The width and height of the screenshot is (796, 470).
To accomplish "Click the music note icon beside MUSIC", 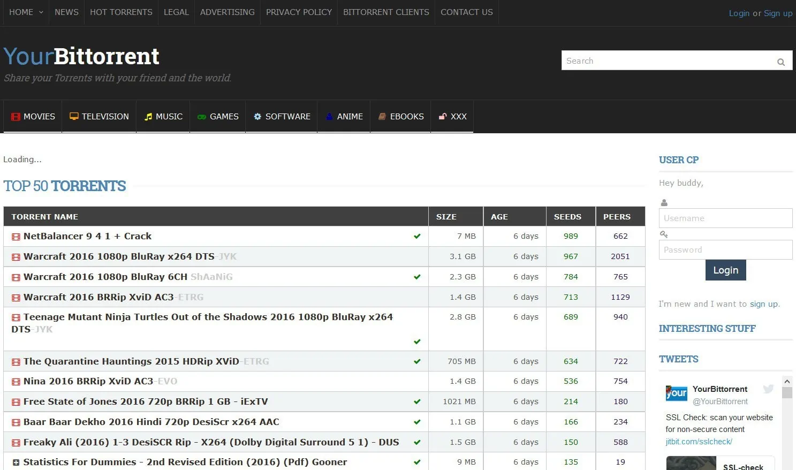I will pyautogui.click(x=148, y=116).
